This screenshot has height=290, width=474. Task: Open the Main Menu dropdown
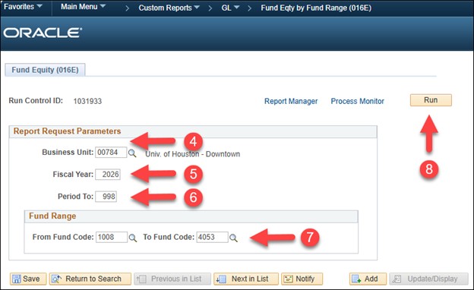tap(83, 7)
